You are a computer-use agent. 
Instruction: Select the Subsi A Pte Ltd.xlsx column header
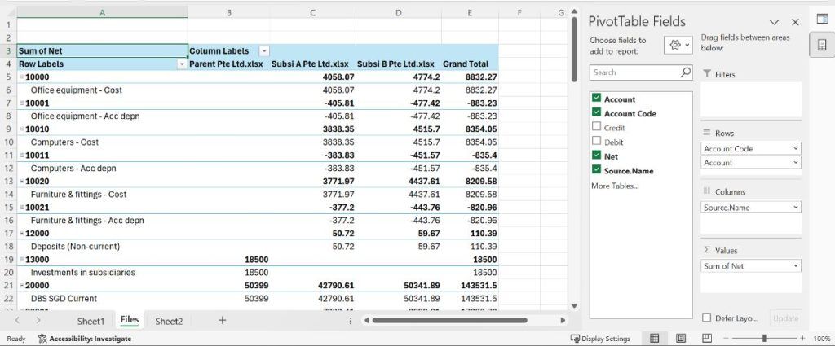tap(312, 64)
